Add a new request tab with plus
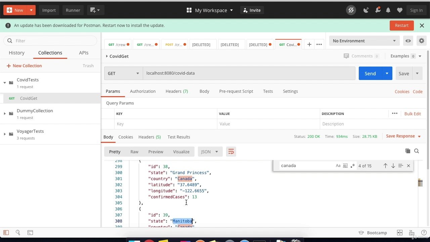Screen dimensions: 430x242 click(309, 44)
